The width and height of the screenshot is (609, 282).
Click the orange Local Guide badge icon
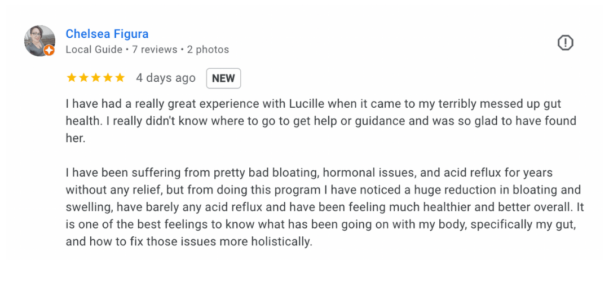(x=49, y=50)
